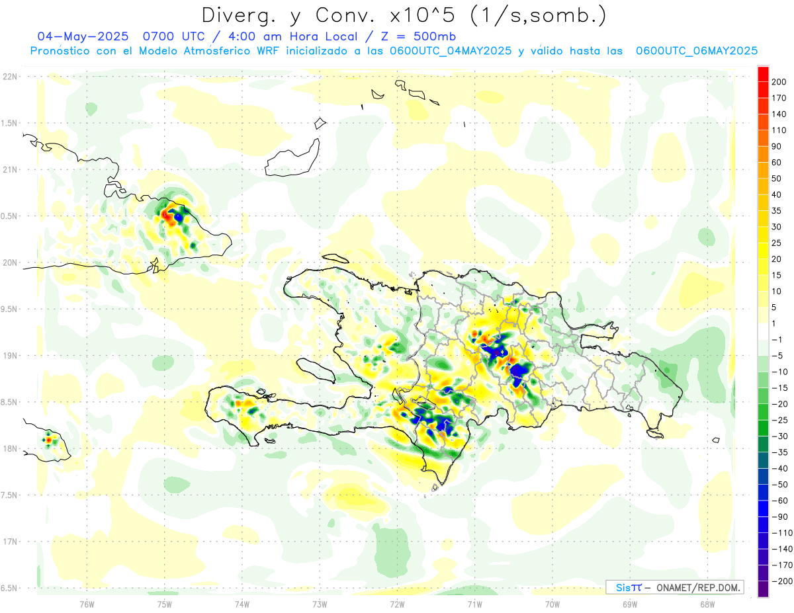Image resolution: width=794 pixels, height=613 pixels.
Task: Click the latitude label 0.5N
Action: (x=9, y=216)
